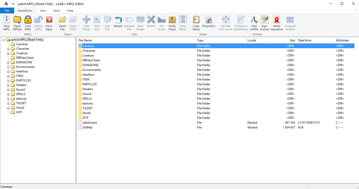
Task: Expand the ITEM tree node
Action: coord(8,76)
